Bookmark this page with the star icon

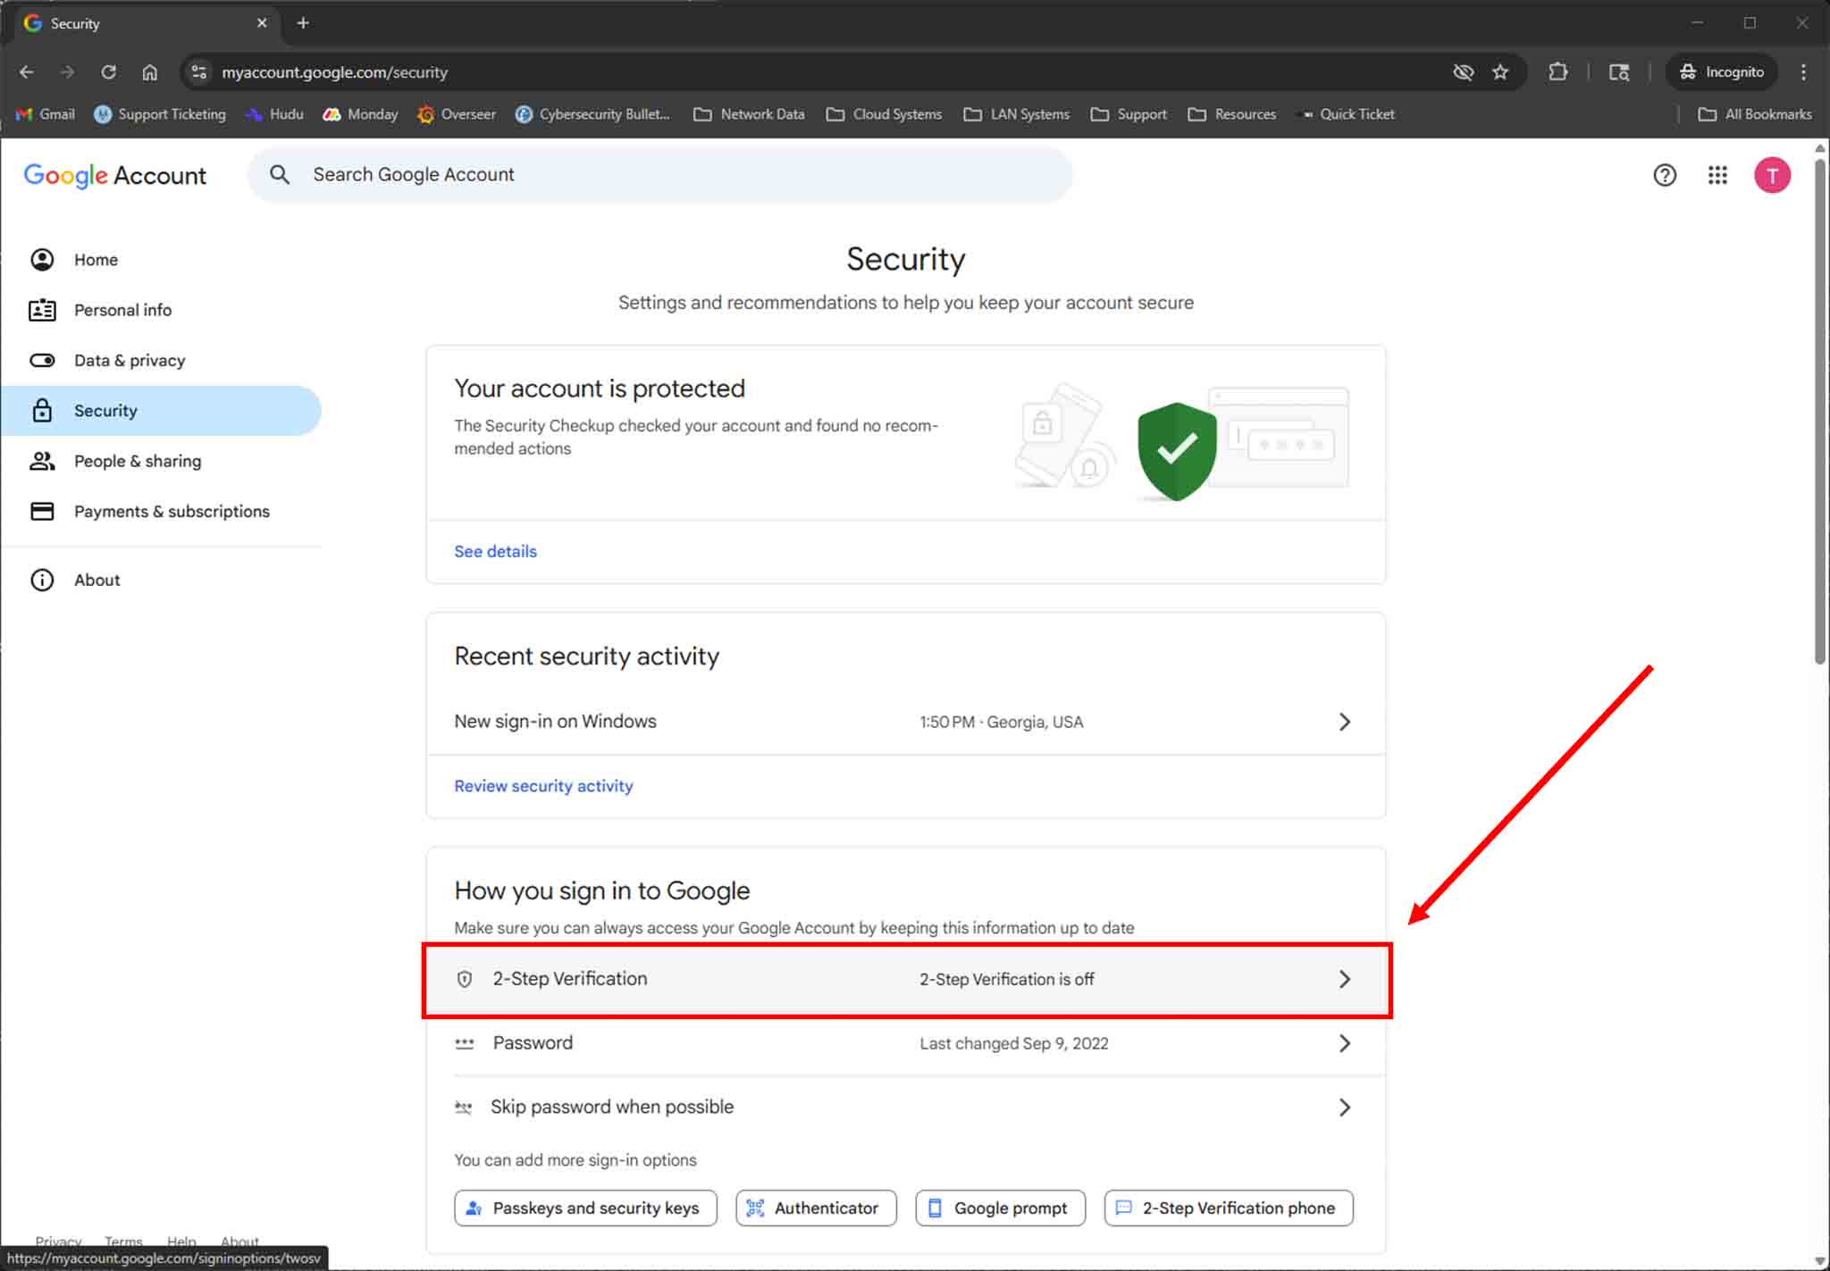[1500, 72]
